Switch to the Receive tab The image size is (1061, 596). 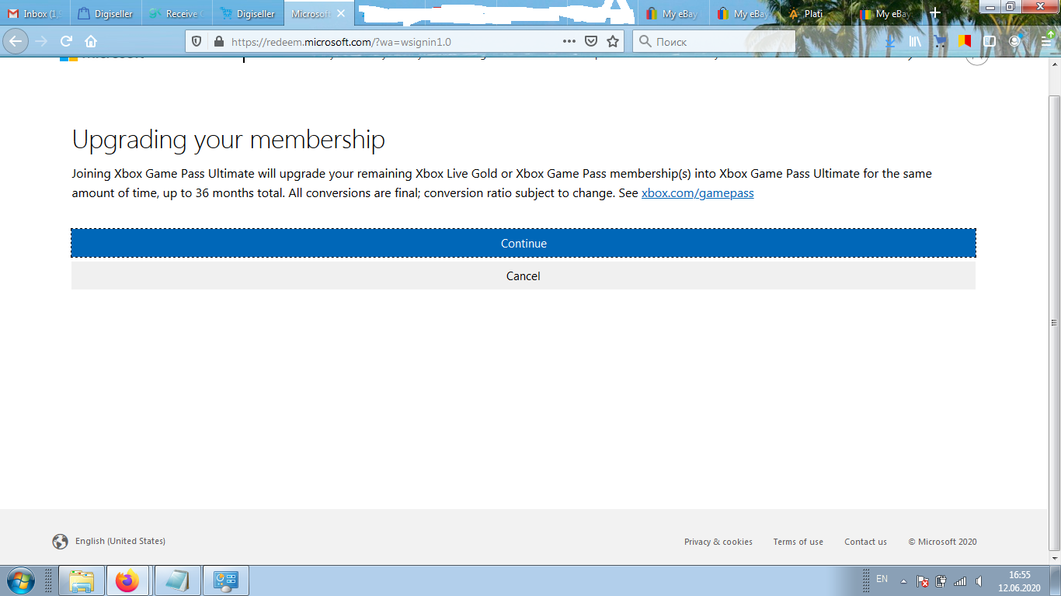(x=176, y=13)
